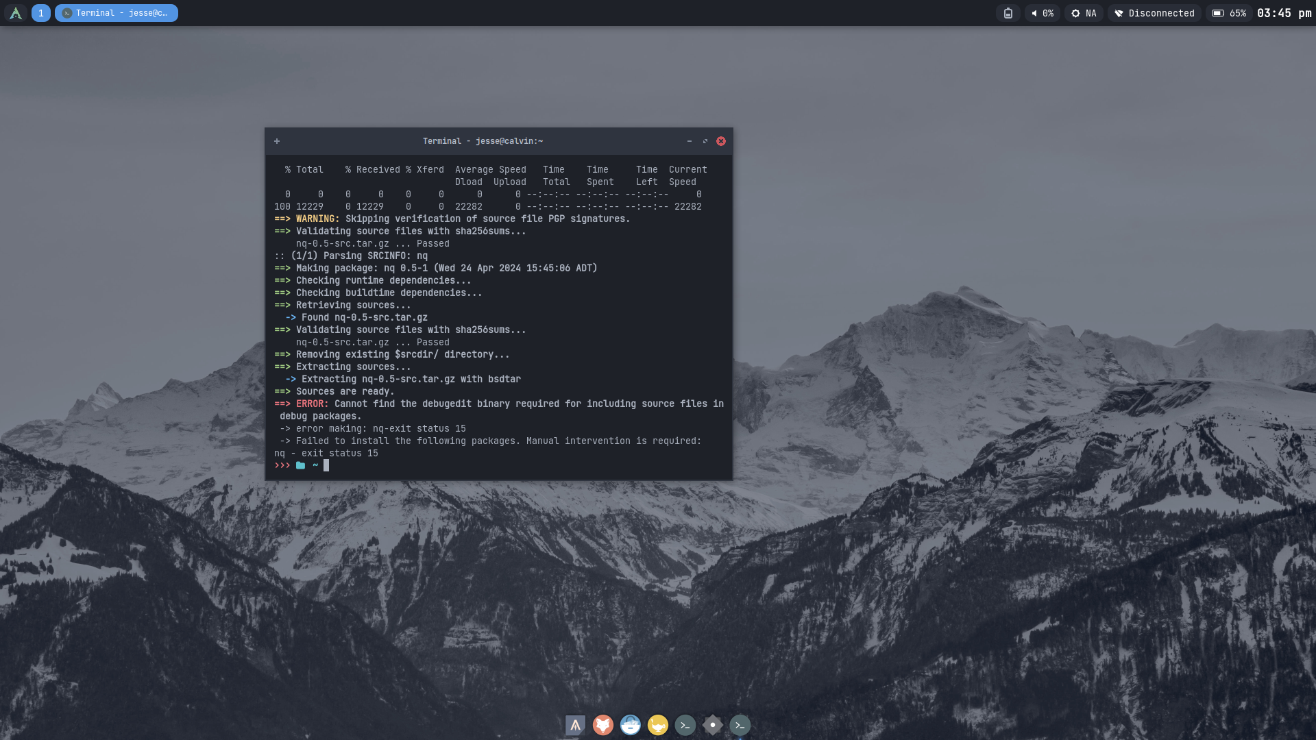Switch to workspace 1
1316x740 pixels.
pos(41,13)
